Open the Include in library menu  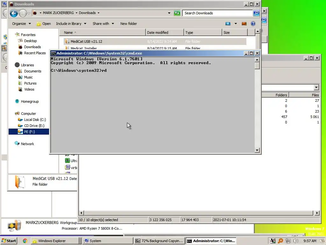(71, 24)
